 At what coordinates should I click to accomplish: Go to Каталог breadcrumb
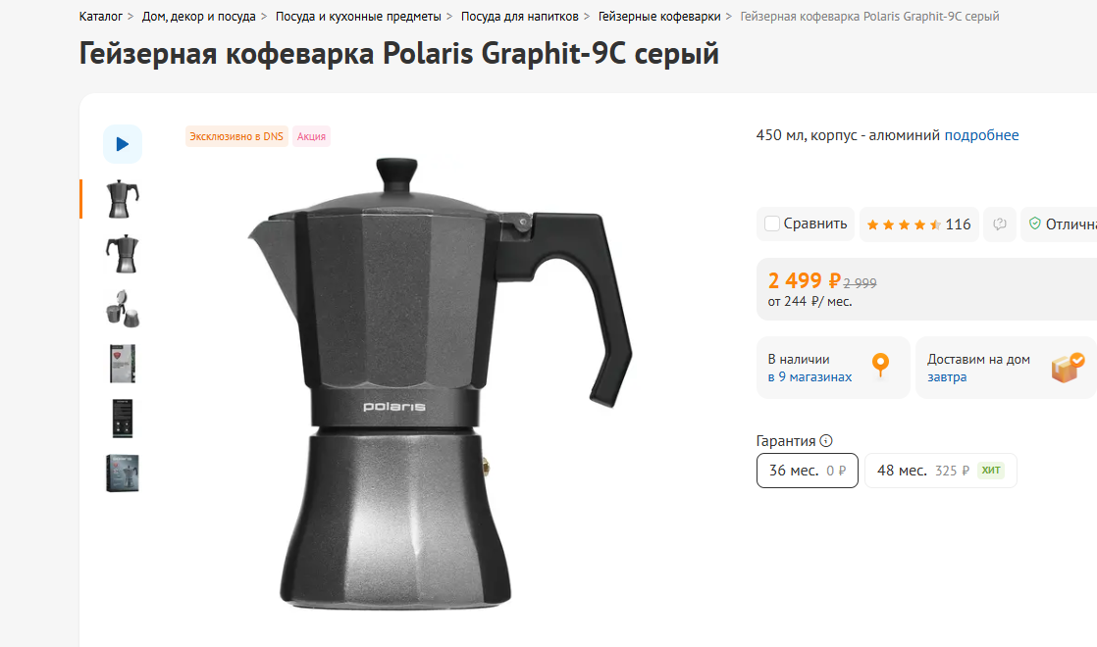coord(101,16)
